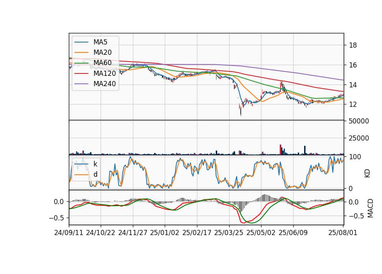Click the right MACD axis value −0.5

pyautogui.click(x=357, y=216)
